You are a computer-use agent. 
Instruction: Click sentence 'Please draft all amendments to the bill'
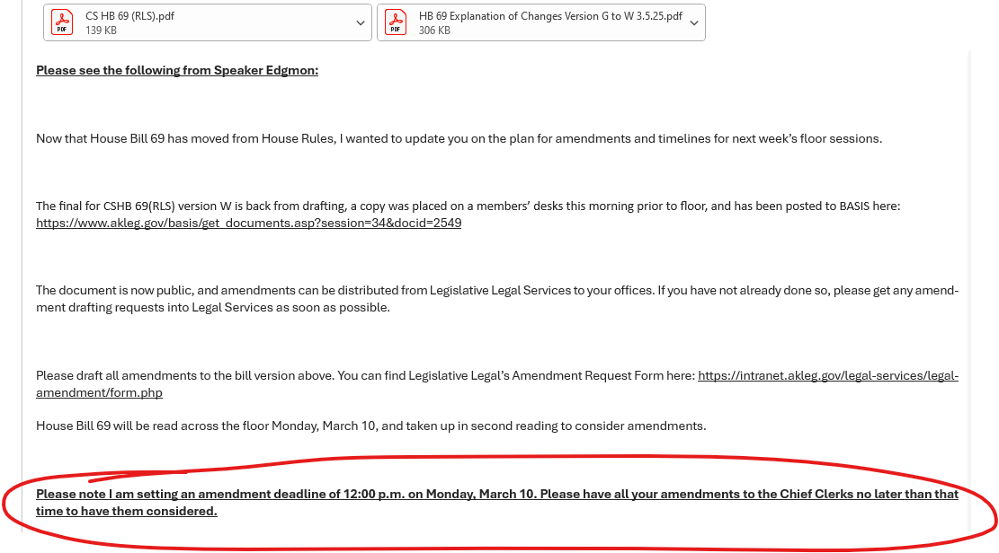tap(184, 376)
